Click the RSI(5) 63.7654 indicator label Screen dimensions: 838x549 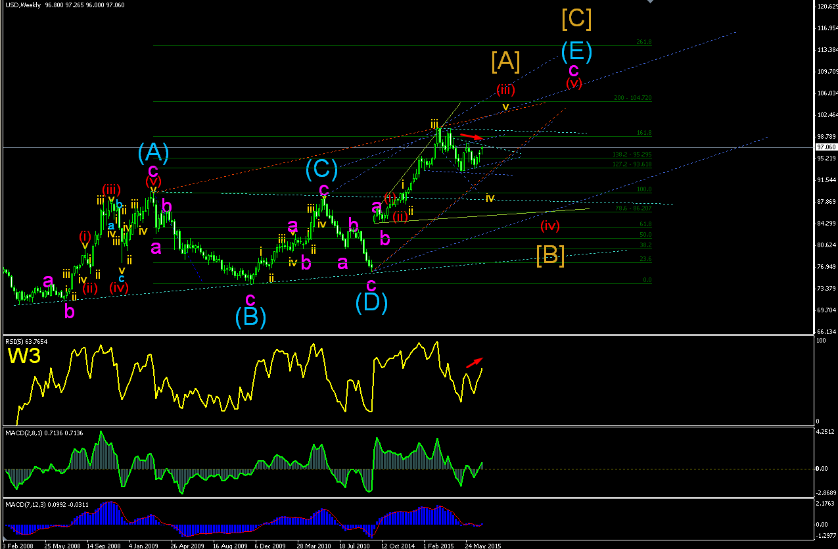pos(28,341)
